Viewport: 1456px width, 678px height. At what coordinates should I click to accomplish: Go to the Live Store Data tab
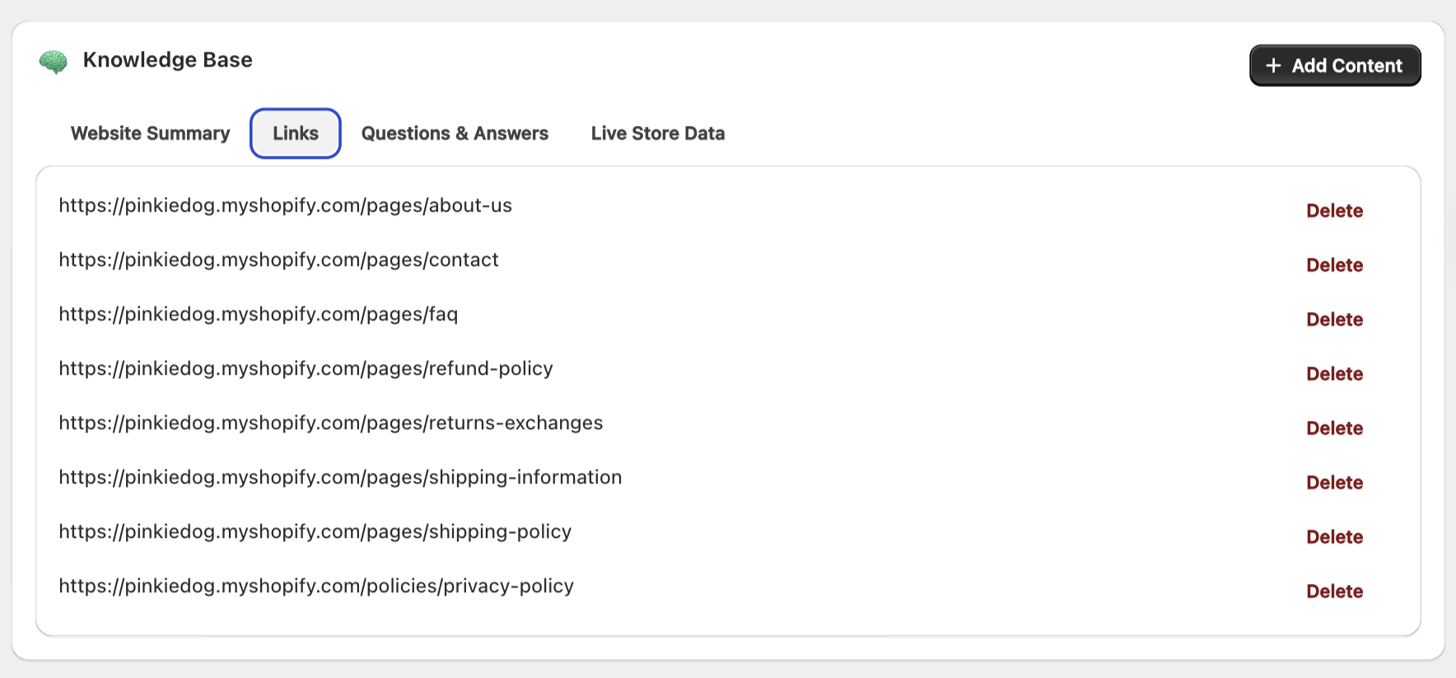click(x=657, y=133)
